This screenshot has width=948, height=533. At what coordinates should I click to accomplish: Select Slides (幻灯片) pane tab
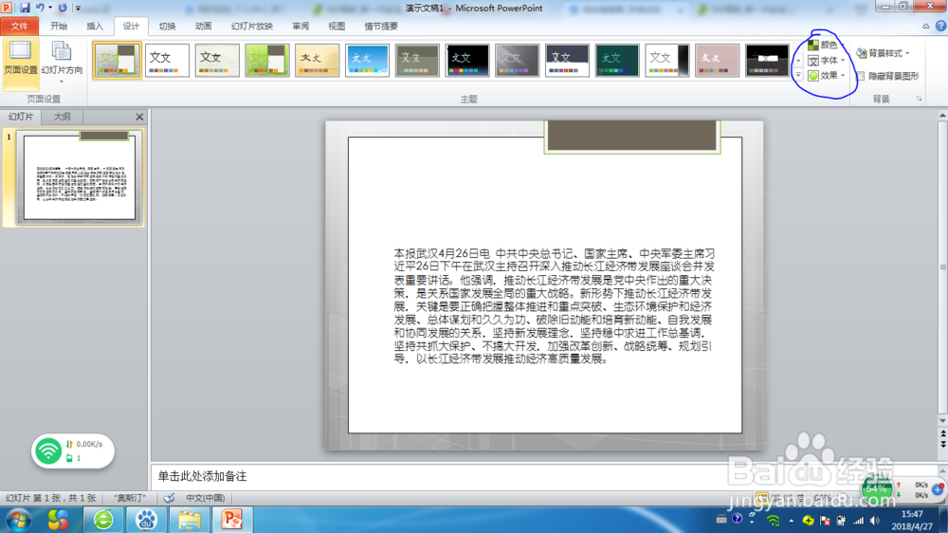[21, 117]
